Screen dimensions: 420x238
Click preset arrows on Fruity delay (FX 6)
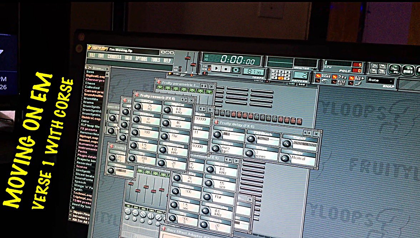[307, 132]
